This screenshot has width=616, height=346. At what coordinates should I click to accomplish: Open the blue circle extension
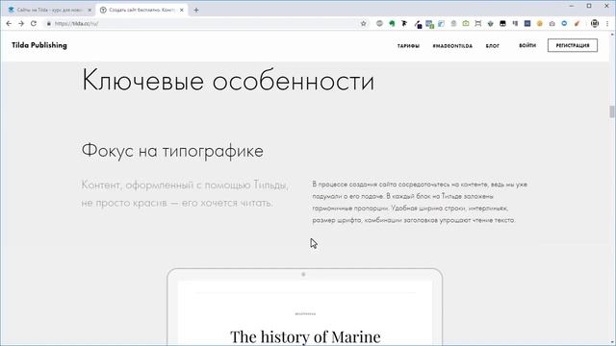click(x=564, y=23)
